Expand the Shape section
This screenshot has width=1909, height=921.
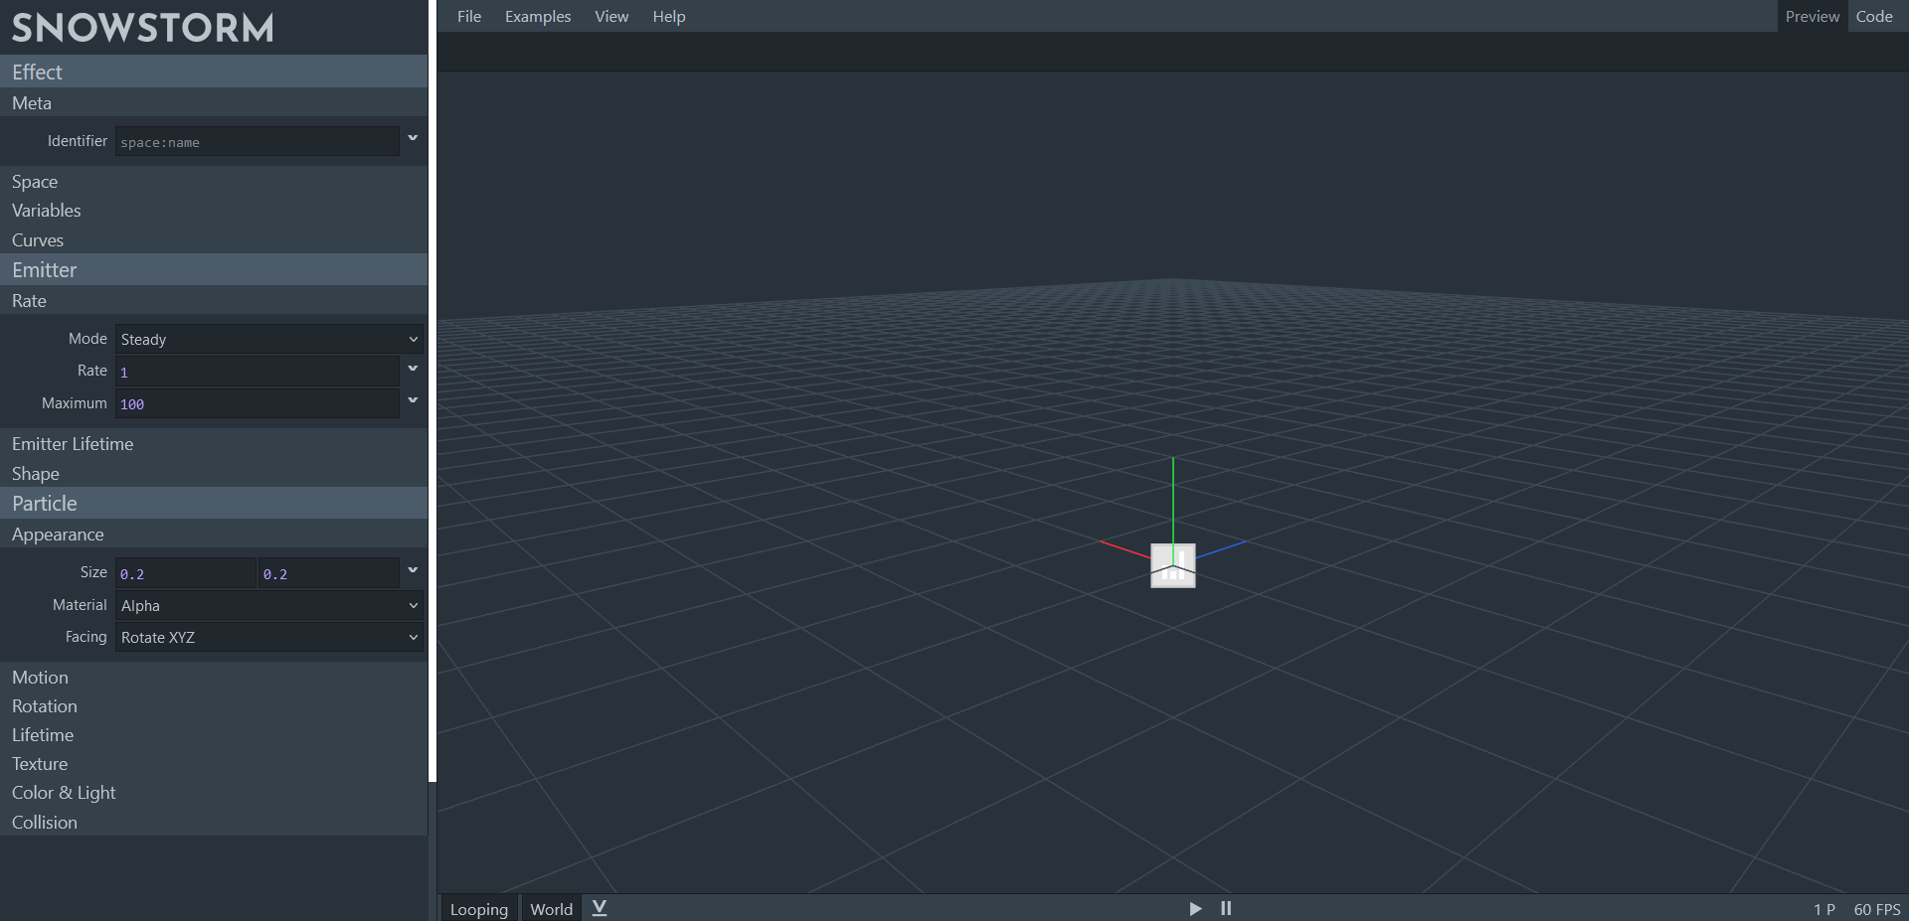tap(214, 474)
